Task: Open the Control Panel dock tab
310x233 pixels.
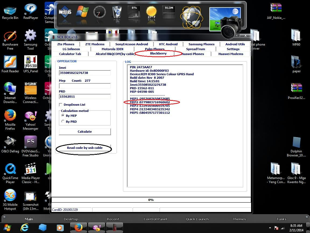Action: [x=155, y=219]
